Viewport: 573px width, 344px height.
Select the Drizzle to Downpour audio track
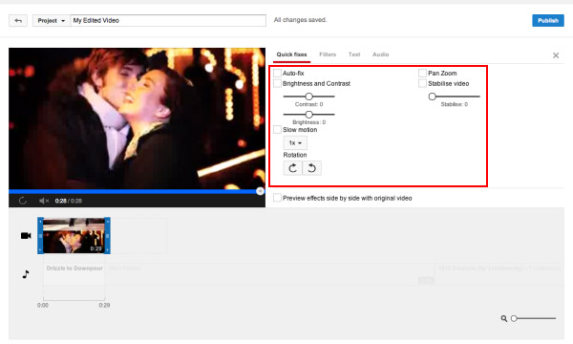[74, 269]
